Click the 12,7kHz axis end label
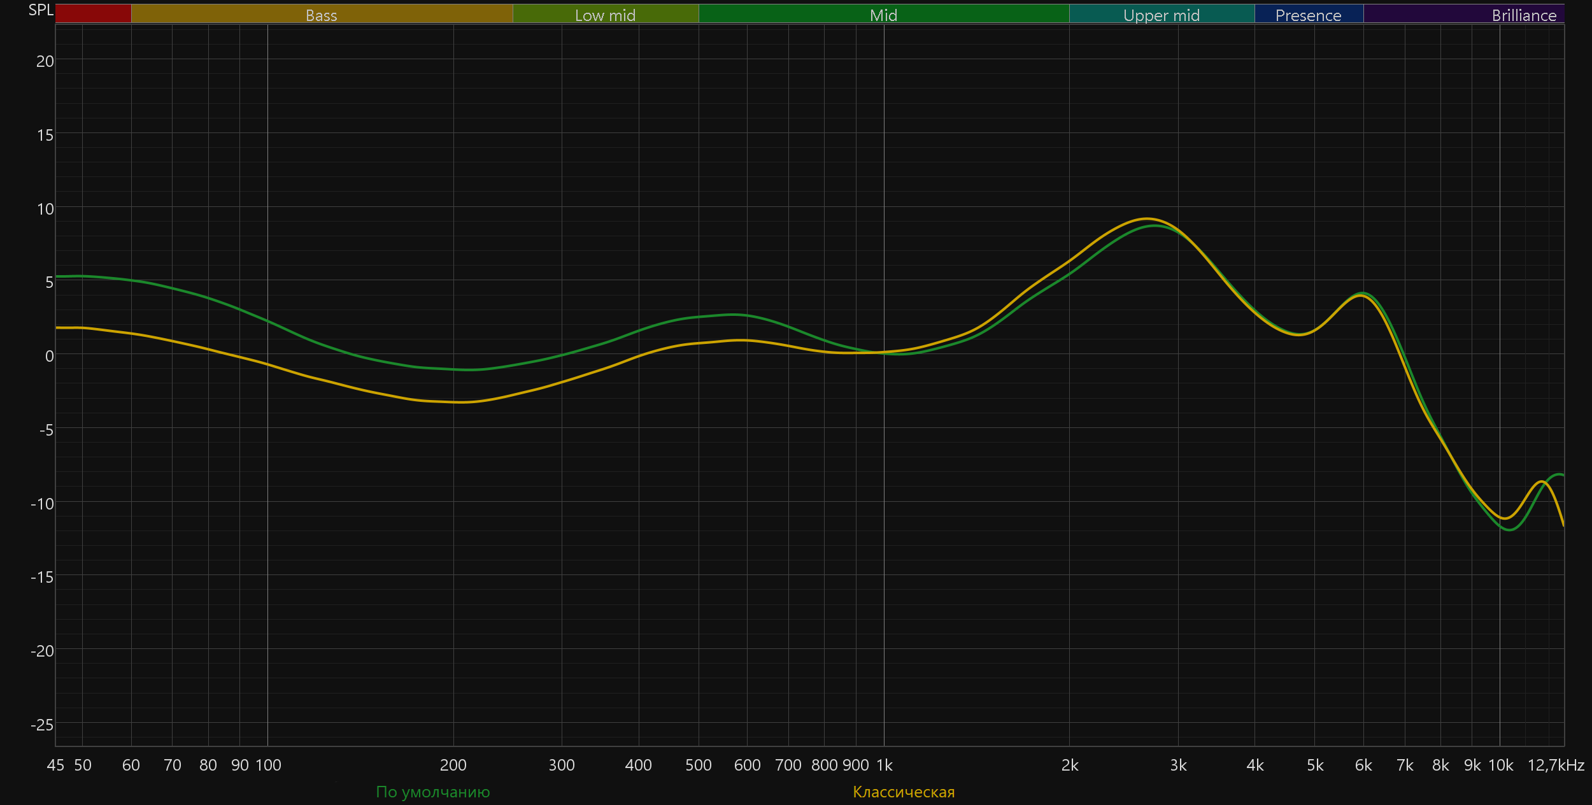 pos(1556,765)
